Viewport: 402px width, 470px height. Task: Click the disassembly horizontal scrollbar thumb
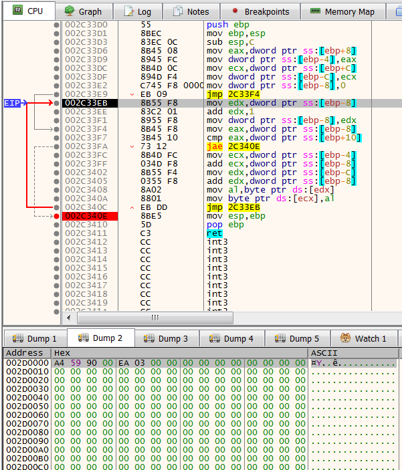pyautogui.click(x=155, y=318)
